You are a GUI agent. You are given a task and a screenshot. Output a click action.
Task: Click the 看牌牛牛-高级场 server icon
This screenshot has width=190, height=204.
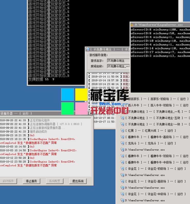point(122,137)
